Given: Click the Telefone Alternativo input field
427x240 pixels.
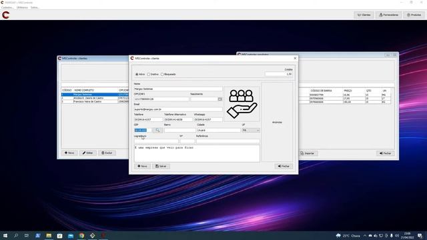Looking at the screenshot, I should tap(178, 120).
